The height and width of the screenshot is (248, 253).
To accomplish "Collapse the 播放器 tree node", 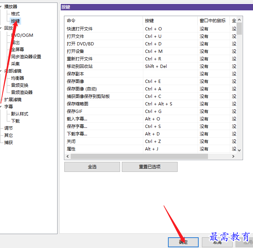I will pyautogui.click(x=1, y=7).
